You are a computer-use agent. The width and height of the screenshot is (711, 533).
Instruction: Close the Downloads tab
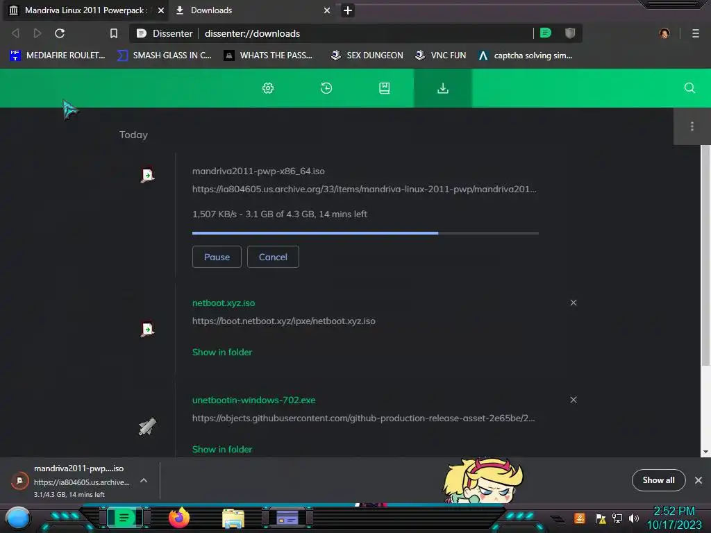tap(327, 10)
